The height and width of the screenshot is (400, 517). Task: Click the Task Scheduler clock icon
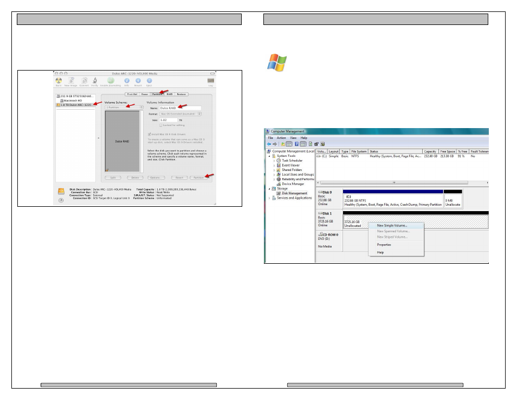coord(279,161)
